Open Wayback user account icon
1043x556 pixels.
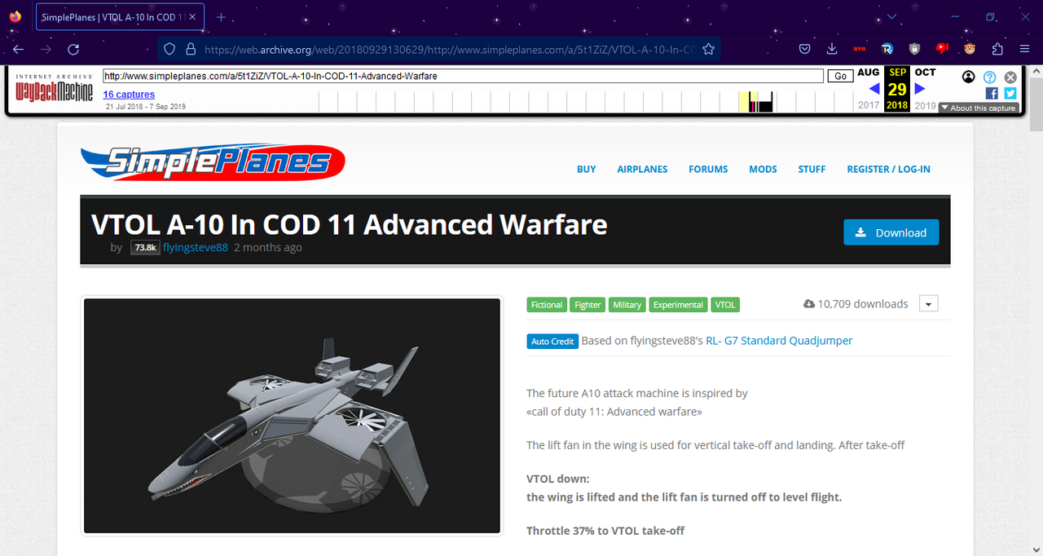968,77
